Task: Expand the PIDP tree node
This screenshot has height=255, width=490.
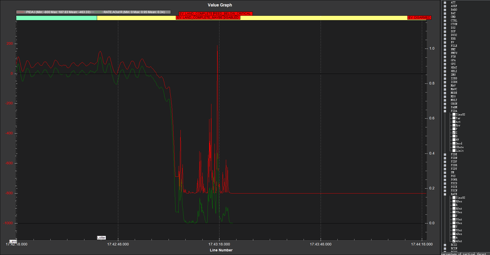Action: pos(445,162)
